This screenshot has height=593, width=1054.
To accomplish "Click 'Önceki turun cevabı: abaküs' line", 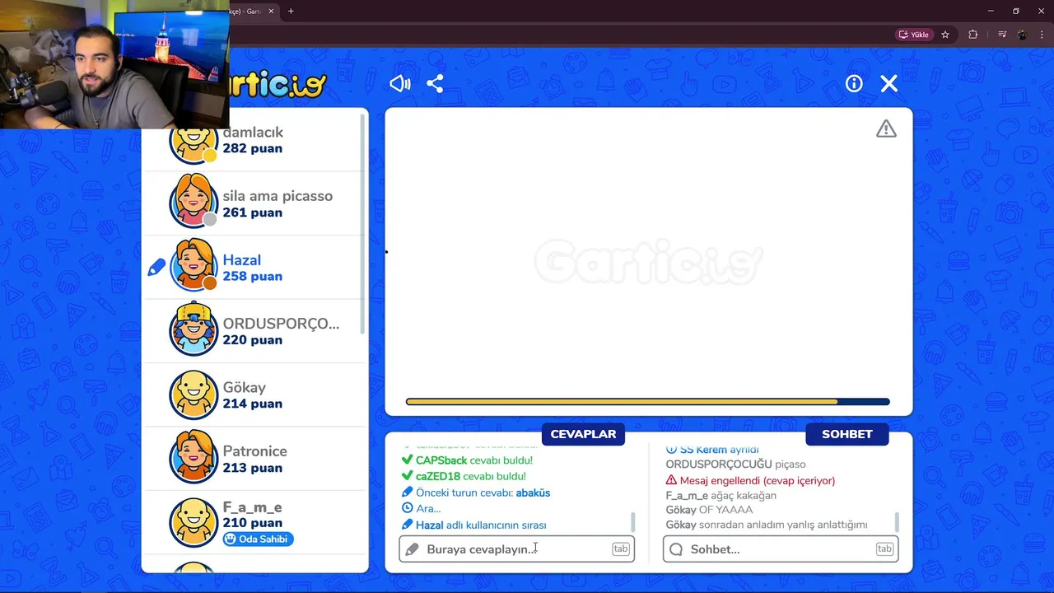I will pyautogui.click(x=476, y=493).
